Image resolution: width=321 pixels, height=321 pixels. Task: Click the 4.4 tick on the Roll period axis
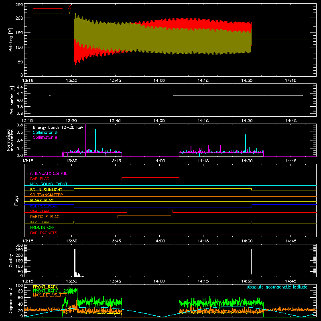click(x=19, y=87)
